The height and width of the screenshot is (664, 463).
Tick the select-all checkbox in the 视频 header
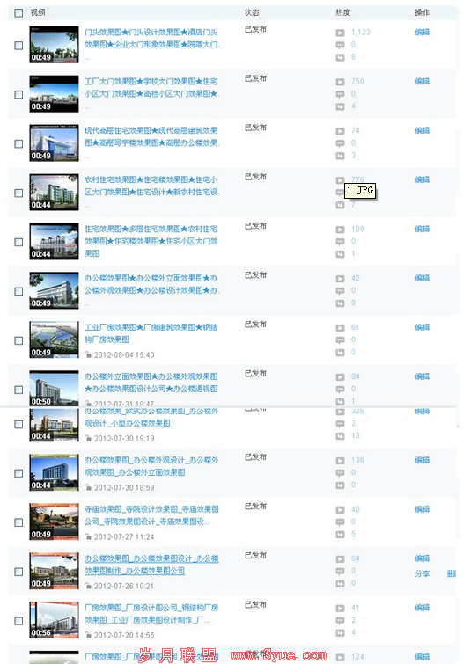pyautogui.click(x=18, y=12)
